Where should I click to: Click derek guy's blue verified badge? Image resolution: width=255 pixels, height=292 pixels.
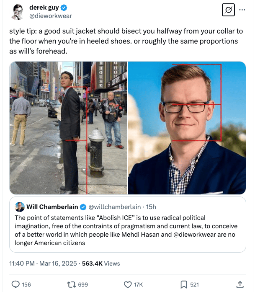(64, 8)
